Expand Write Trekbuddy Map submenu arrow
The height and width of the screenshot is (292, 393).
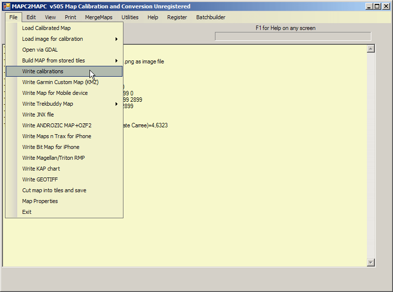(117, 104)
